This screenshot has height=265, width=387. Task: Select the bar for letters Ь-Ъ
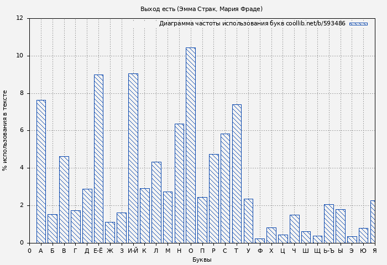click(x=328, y=224)
